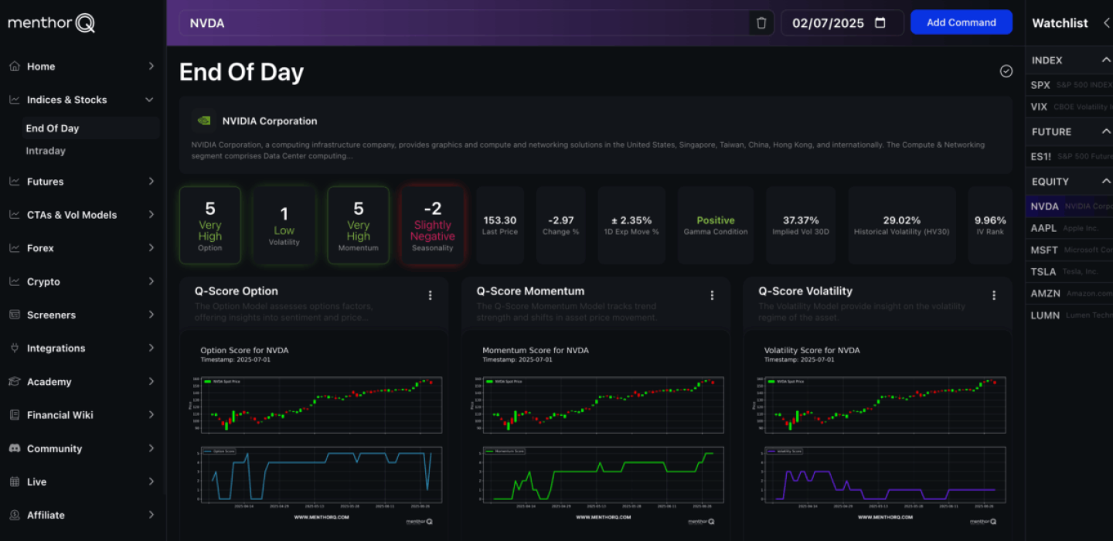The image size is (1113, 541).
Task: Click the Futures chart icon
Action: point(14,182)
